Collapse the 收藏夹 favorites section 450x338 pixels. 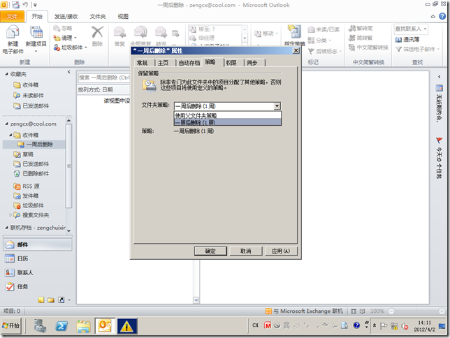6,73
